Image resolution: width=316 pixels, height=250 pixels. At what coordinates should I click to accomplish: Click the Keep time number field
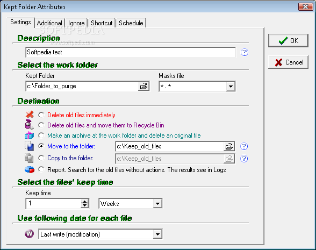[54, 203]
